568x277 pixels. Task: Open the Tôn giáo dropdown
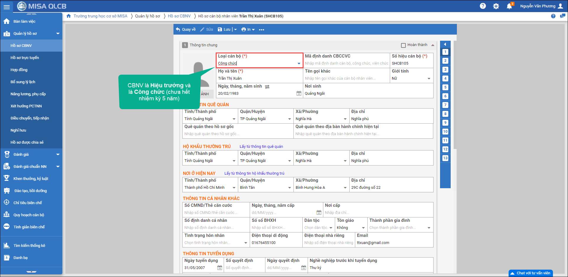[363, 228]
